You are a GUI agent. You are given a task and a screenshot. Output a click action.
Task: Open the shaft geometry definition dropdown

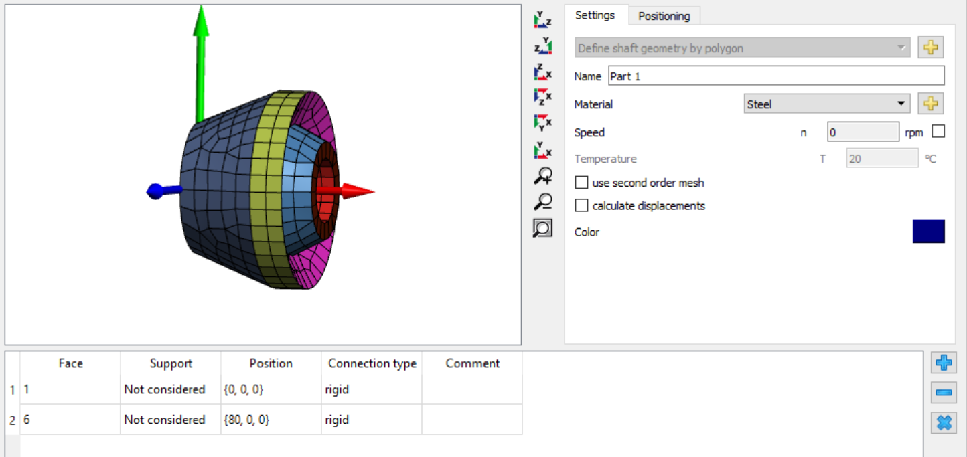pyautogui.click(x=742, y=48)
